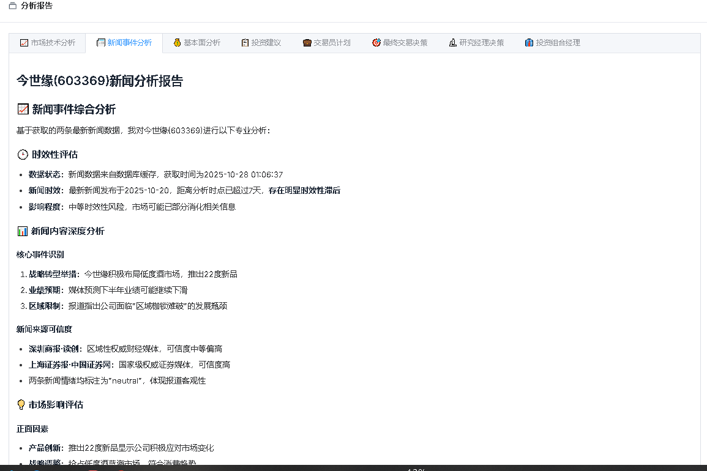
Task: Click the 存在明显时效性滞后 bold text
Action: tap(304, 191)
